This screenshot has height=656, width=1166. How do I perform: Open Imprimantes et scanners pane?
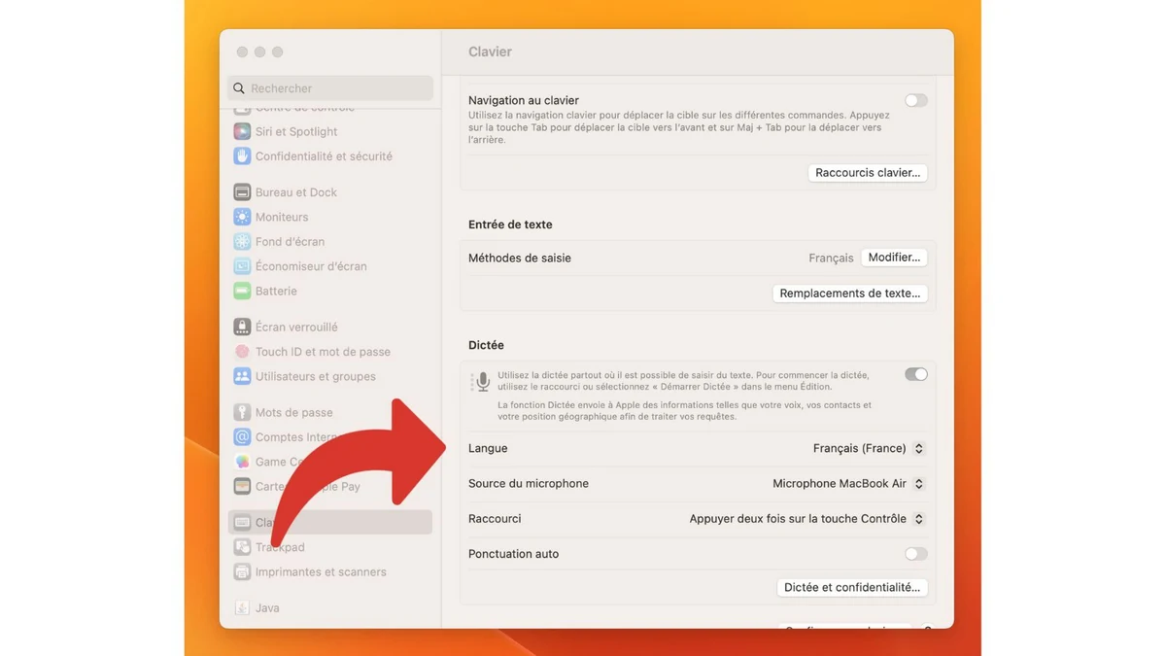(x=330, y=571)
